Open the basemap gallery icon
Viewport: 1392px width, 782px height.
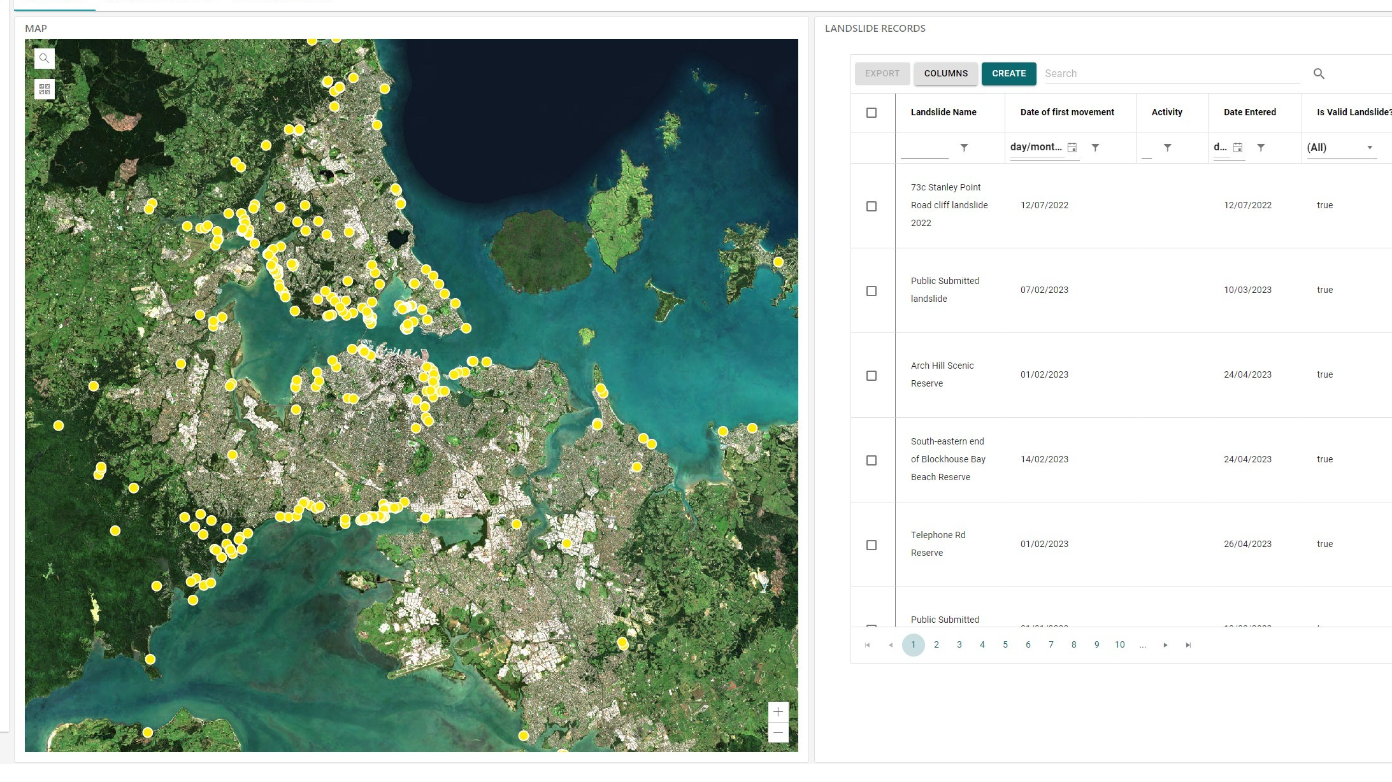tap(44, 89)
